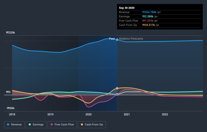Click the Cash From Op label in tooltip
The height and width of the screenshot is (132, 207).
point(128,25)
